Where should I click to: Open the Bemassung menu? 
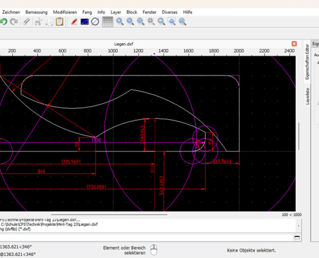click(36, 12)
